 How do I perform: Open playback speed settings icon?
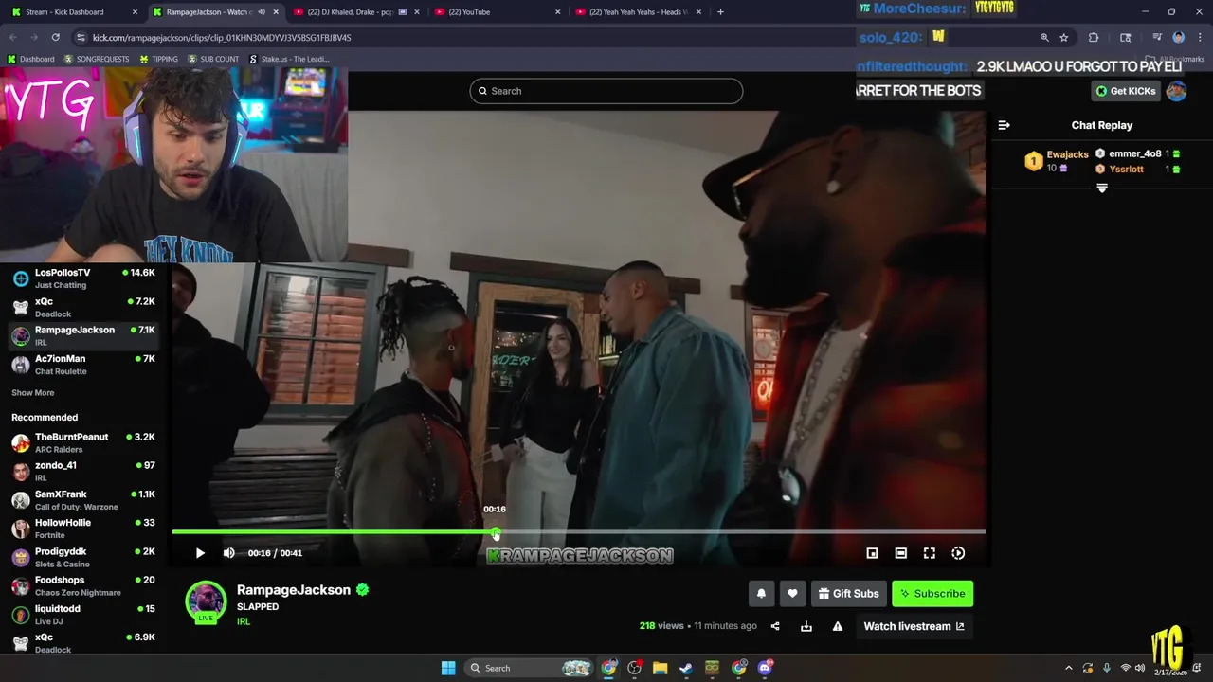pos(958,553)
